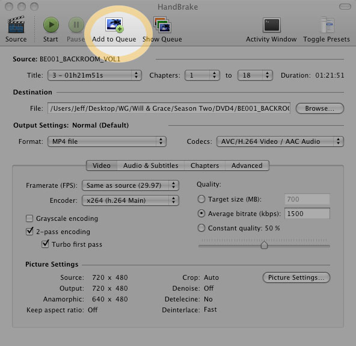
Task: Click the Duration value 01:21:51
Action: pos(330,75)
